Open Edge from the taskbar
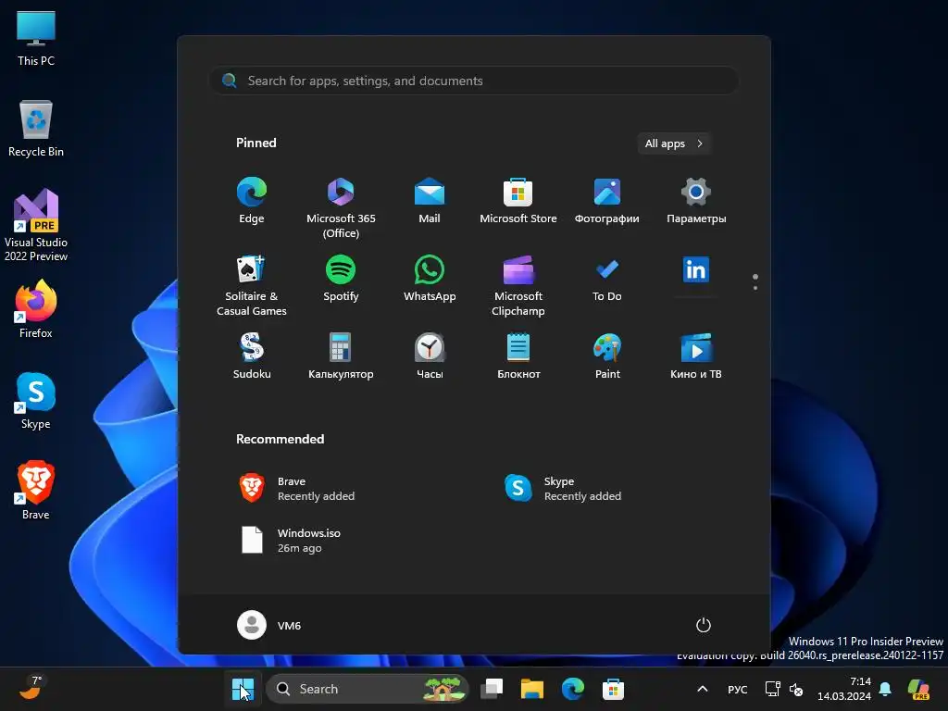This screenshot has width=948, height=711. point(572,689)
